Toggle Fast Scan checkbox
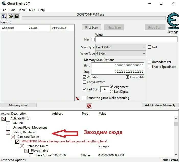The height and width of the screenshot is (162, 179). (84, 89)
